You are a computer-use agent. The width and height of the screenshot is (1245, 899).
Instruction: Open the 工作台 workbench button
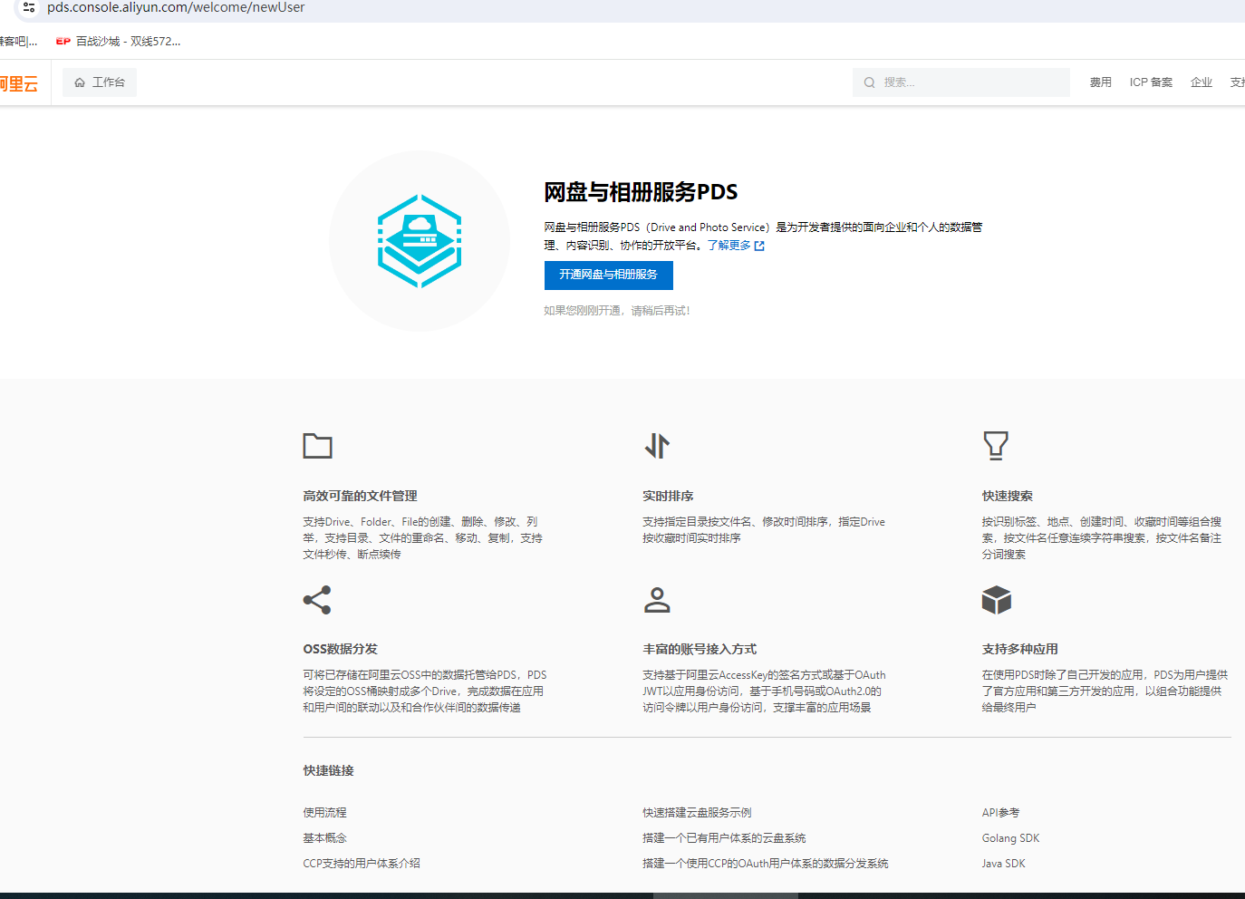tap(100, 82)
